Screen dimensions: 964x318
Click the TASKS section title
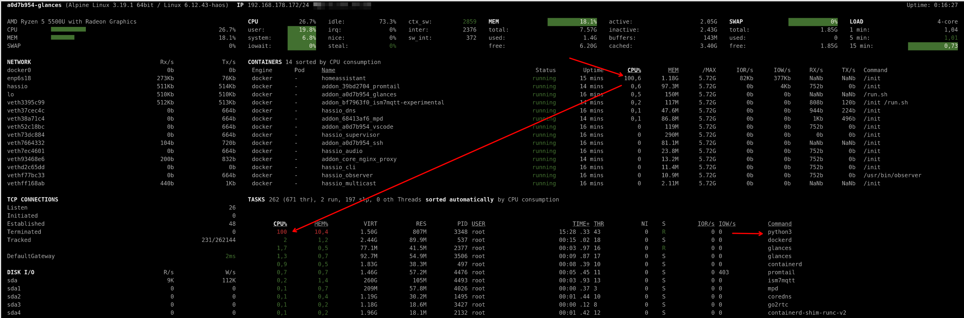coord(256,199)
